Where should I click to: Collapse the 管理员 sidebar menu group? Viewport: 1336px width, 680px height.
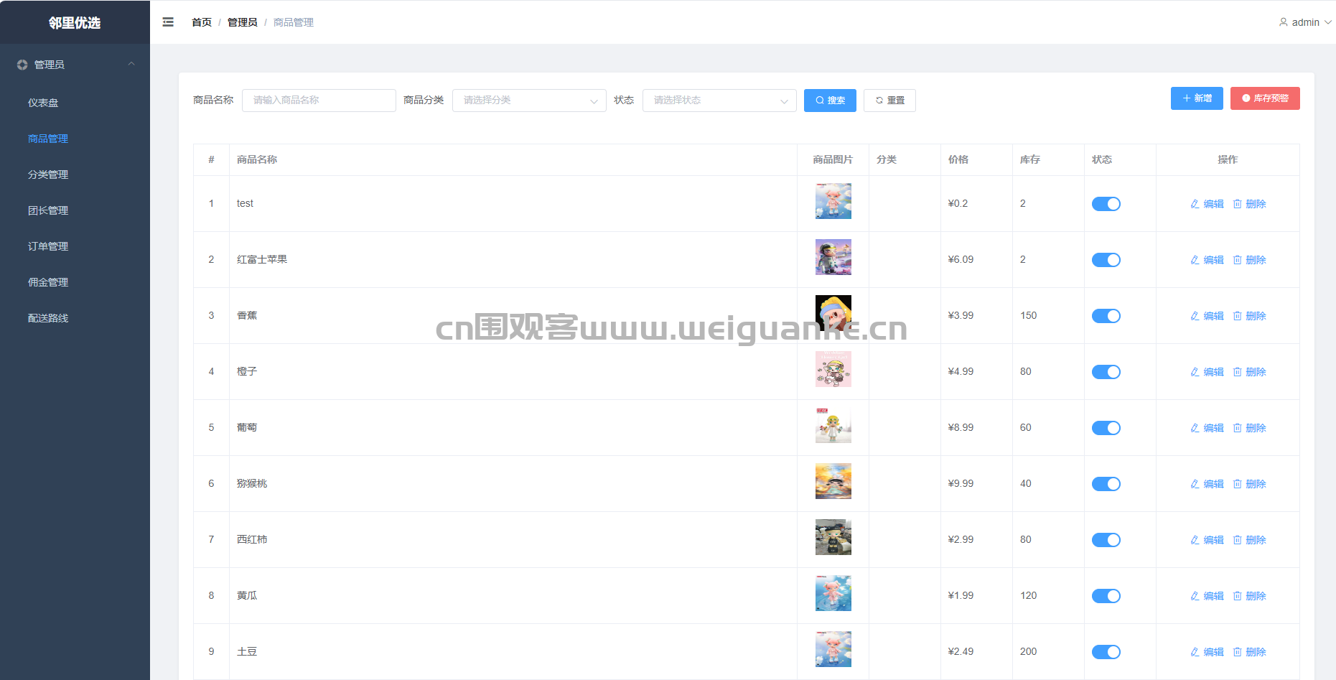pos(131,64)
